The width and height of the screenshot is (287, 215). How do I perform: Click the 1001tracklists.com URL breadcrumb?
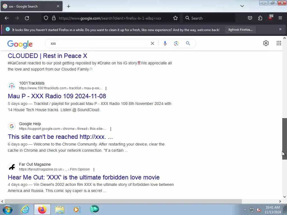coord(60,88)
